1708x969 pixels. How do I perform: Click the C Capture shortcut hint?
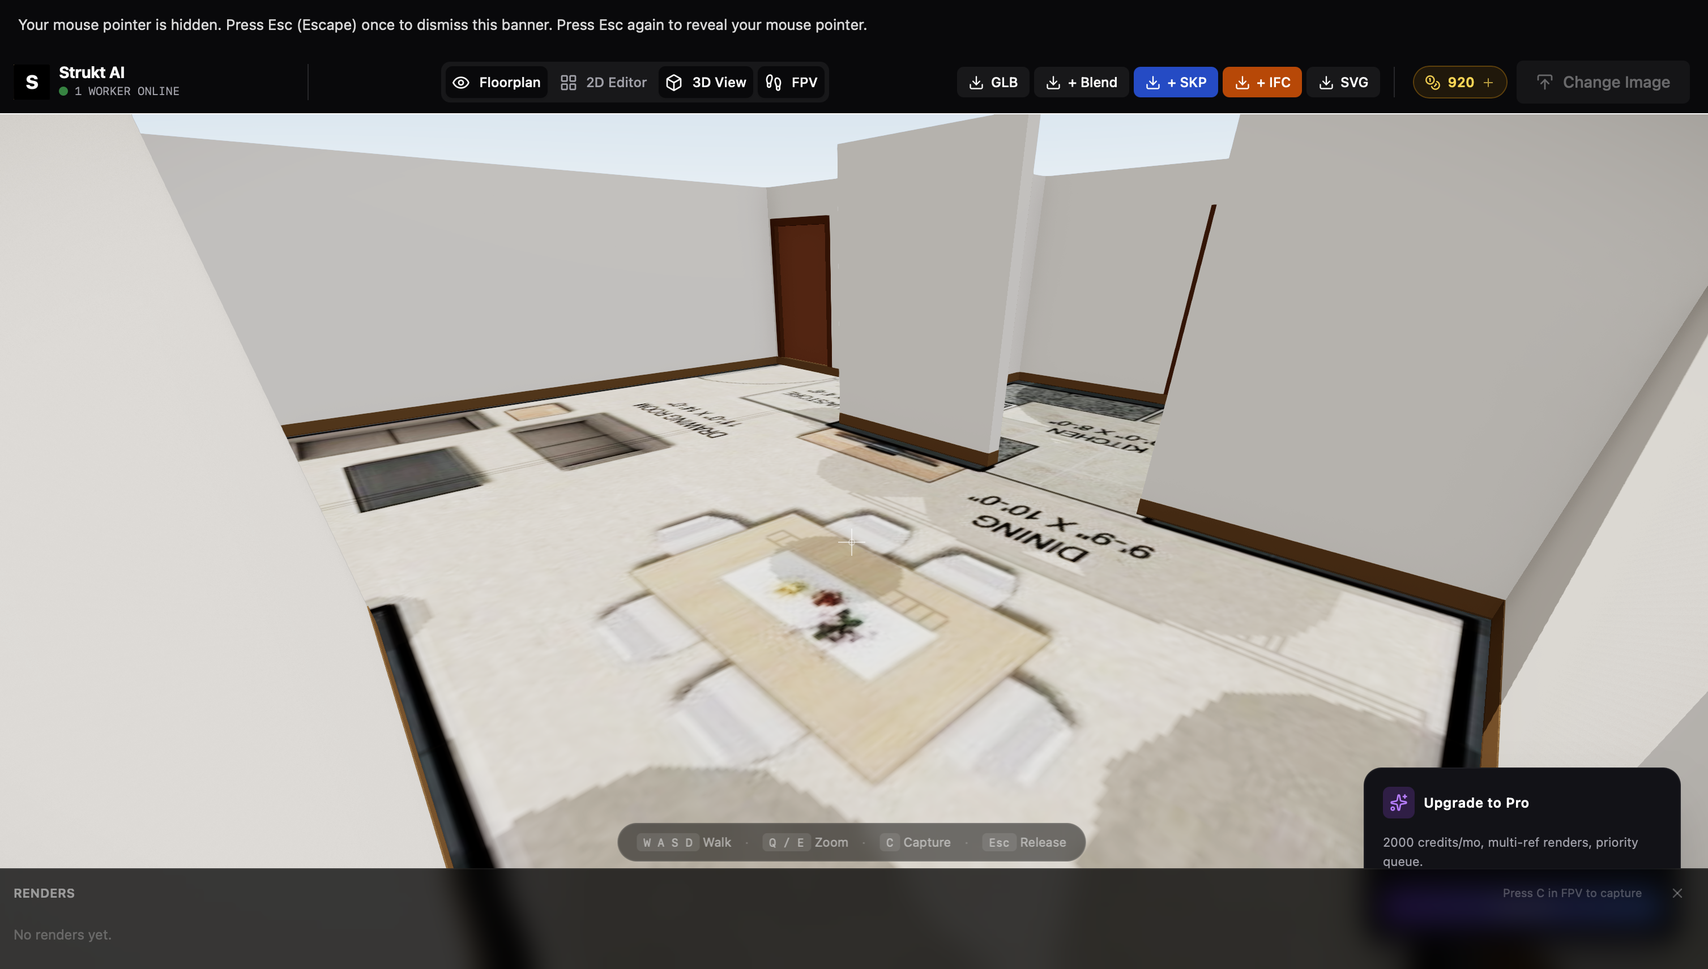point(915,843)
